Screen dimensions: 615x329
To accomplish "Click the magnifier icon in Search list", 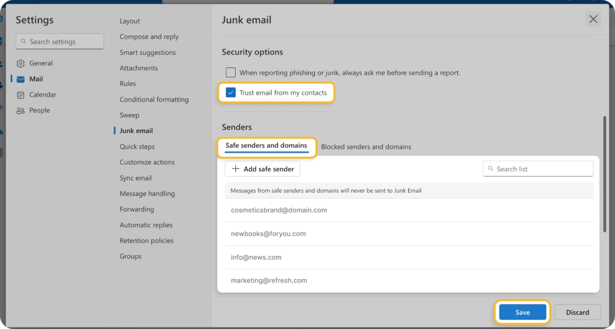I will click(490, 169).
